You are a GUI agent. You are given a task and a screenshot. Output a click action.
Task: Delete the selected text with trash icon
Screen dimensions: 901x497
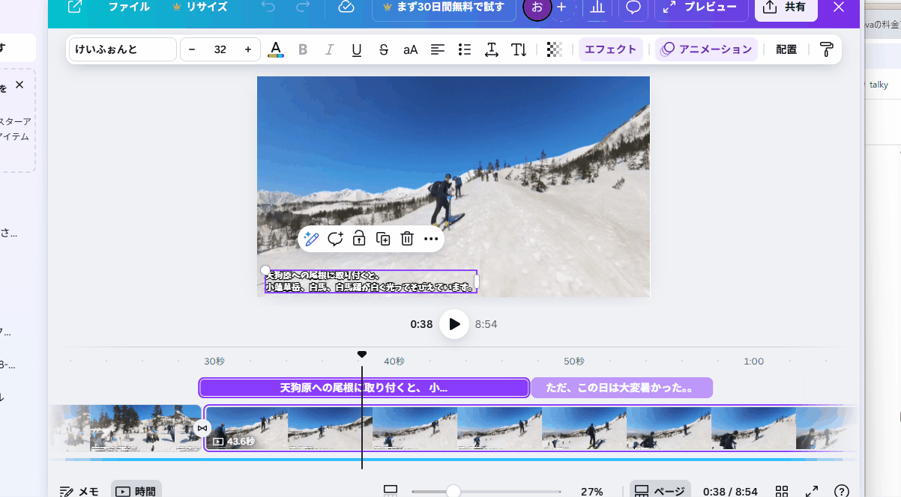407,239
